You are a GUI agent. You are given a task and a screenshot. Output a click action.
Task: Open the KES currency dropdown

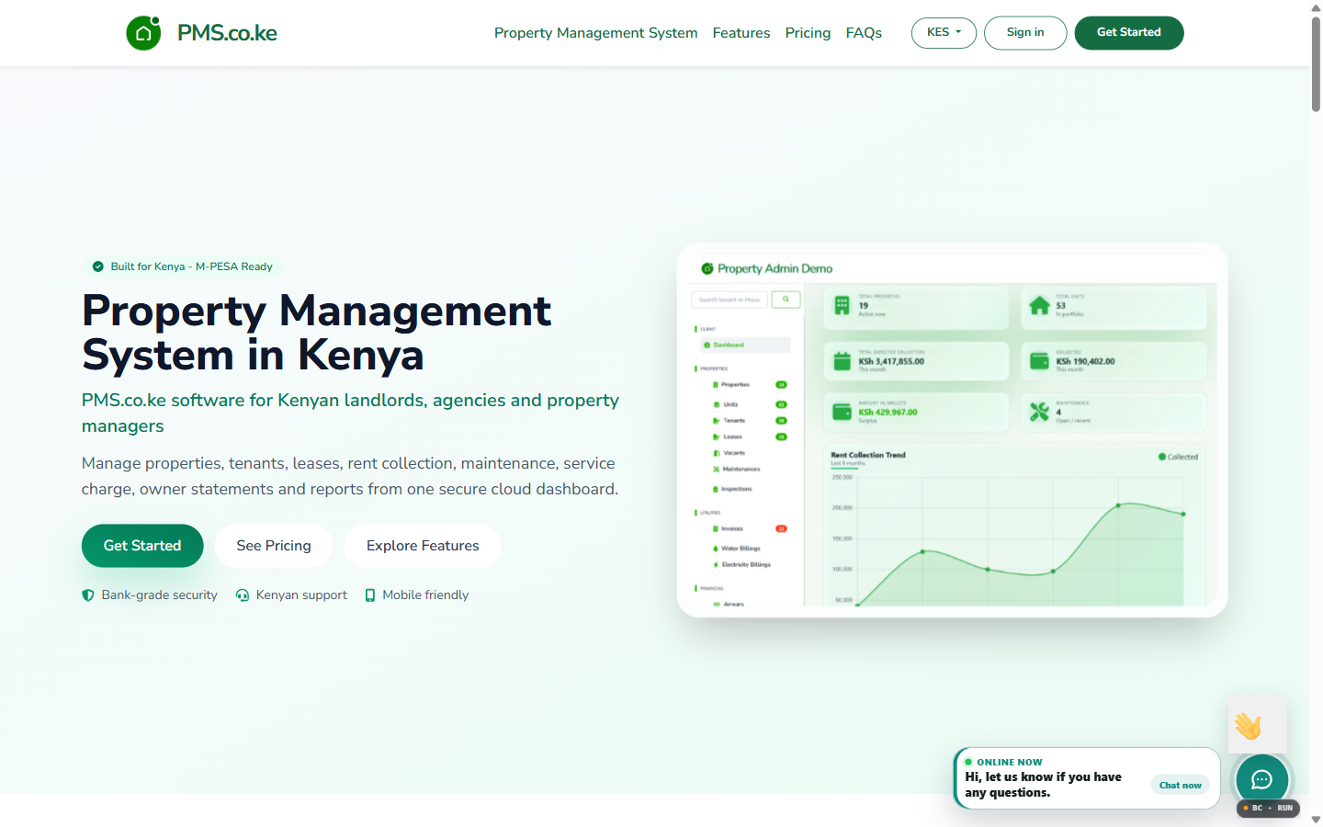coord(944,33)
